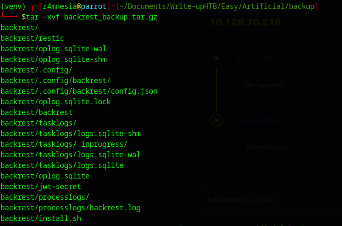Click the 32 hex characters flag field

267,147
